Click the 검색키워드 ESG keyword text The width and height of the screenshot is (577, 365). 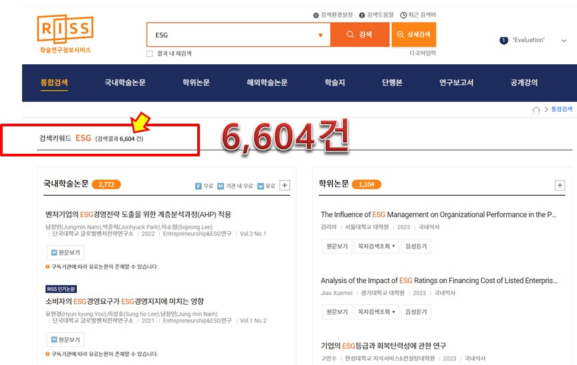point(65,138)
